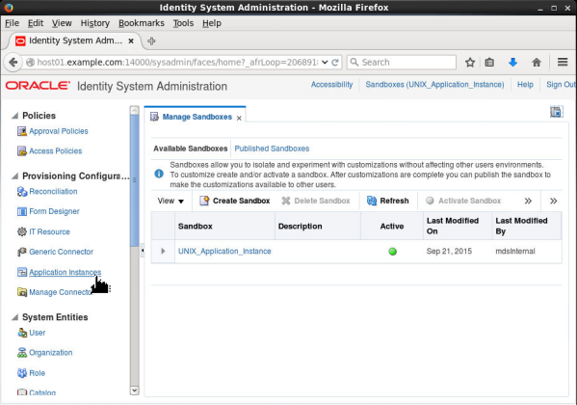Click the Approval Policies icon
Screen dimensions: 577x405
(x=22, y=131)
